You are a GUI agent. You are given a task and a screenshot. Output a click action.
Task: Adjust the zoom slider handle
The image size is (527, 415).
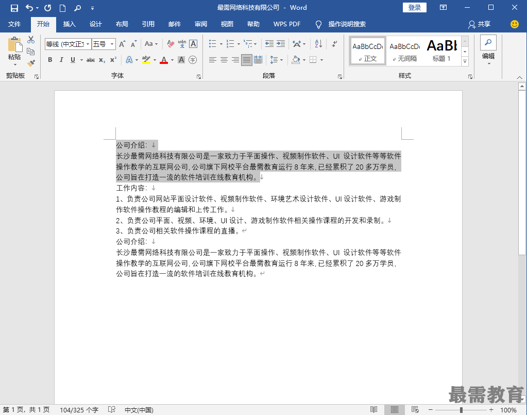(461, 410)
